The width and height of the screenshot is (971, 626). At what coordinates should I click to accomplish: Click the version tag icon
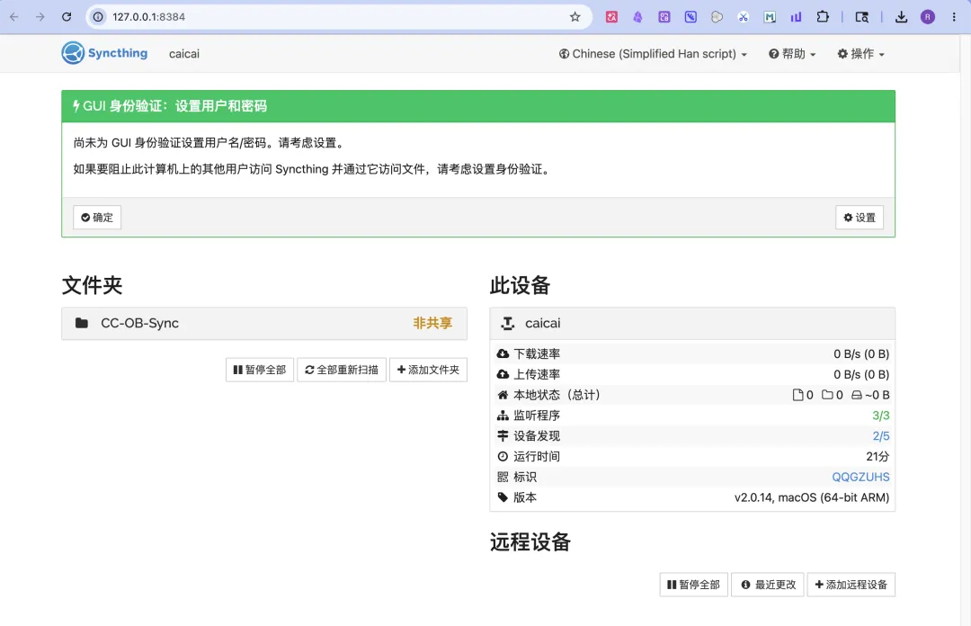[x=503, y=497]
